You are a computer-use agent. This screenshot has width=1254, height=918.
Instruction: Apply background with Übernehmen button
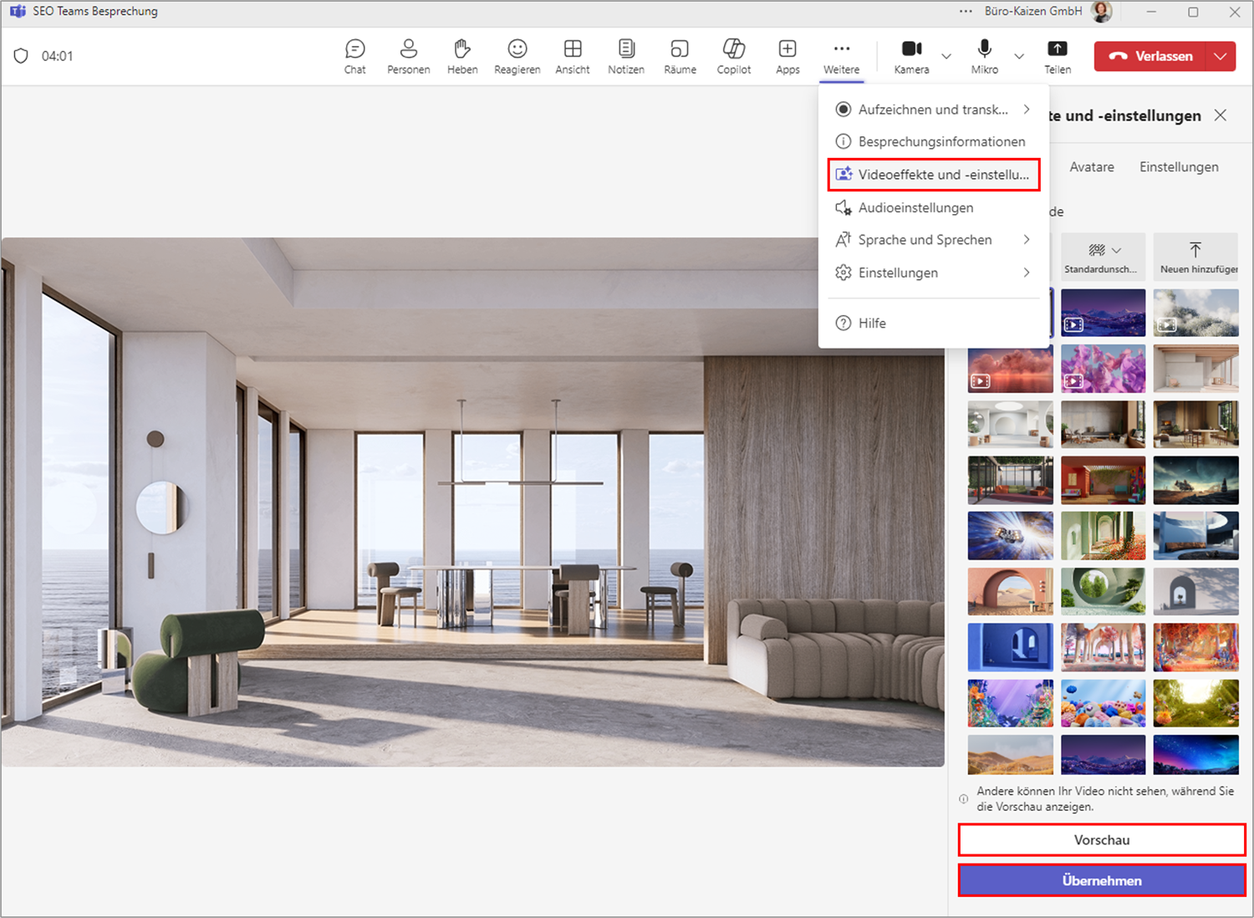pyautogui.click(x=1101, y=880)
